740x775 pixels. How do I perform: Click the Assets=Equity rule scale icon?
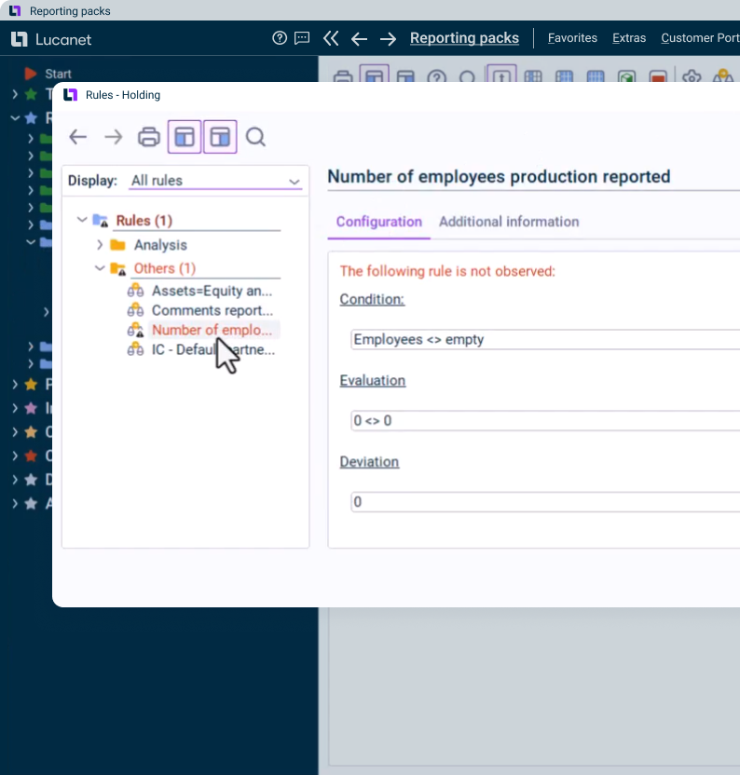tap(135, 292)
